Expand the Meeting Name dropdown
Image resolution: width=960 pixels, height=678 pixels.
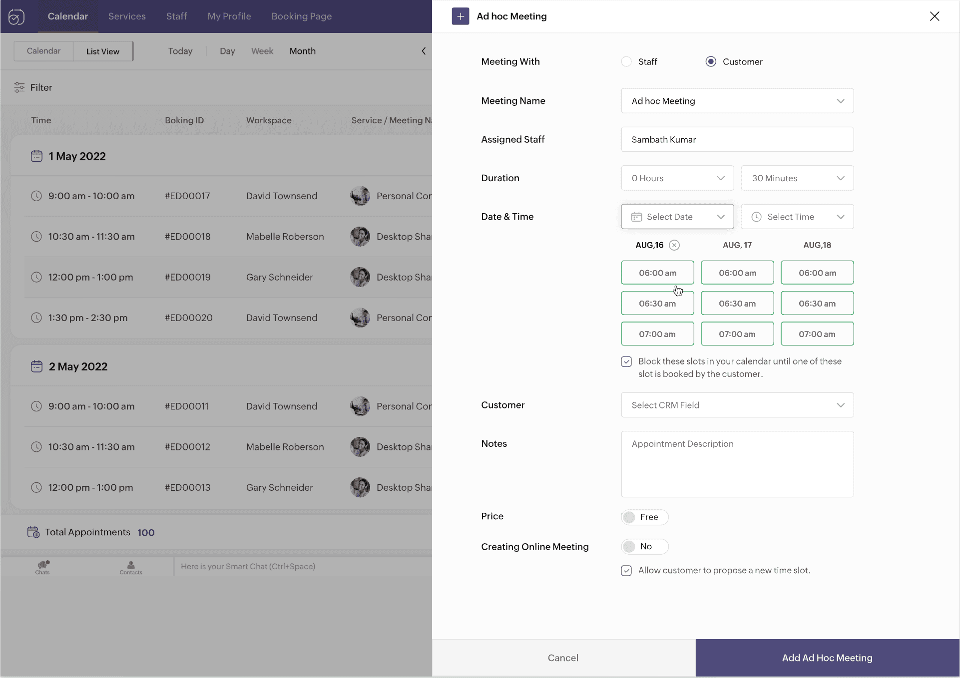tap(737, 101)
